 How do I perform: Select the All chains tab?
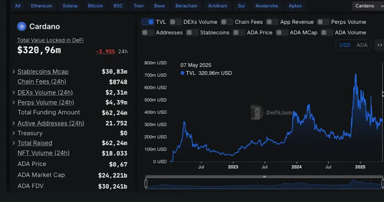click(x=18, y=6)
